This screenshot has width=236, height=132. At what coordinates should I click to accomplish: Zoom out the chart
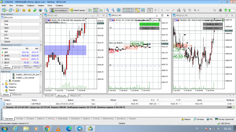pos(113,10)
